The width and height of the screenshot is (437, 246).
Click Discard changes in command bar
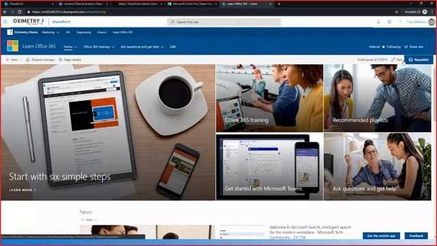pyautogui.click(x=40, y=59)
